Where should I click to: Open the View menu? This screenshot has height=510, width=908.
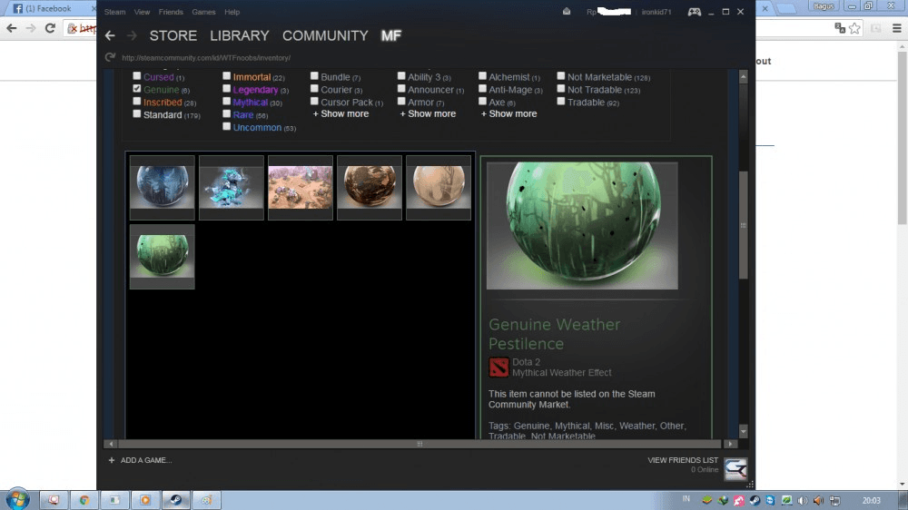click(x=142, y=12)
